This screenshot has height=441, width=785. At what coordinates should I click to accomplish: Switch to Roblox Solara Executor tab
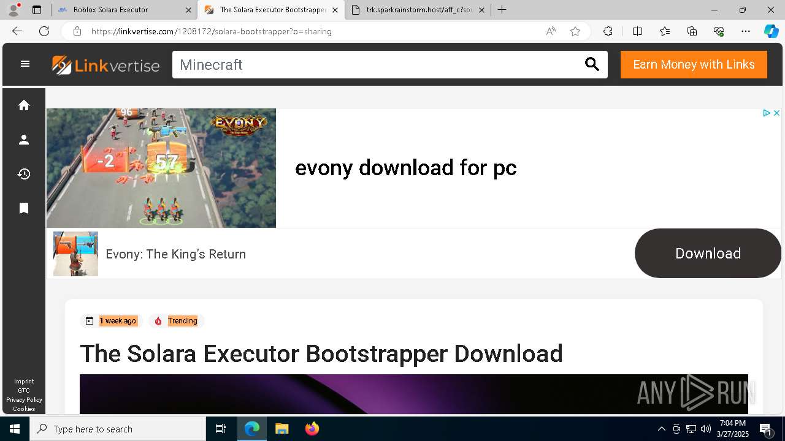[x=123, y=10]
